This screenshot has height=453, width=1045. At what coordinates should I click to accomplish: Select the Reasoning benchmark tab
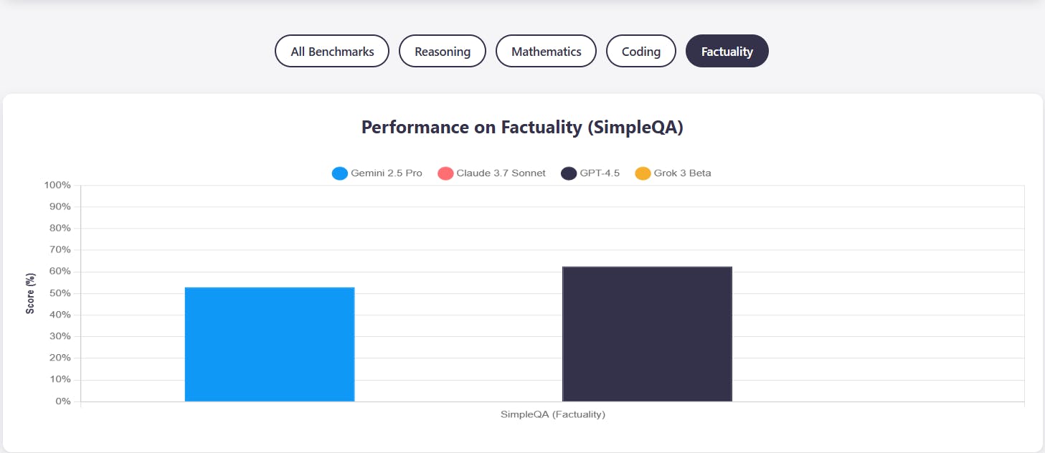point(443,52)
